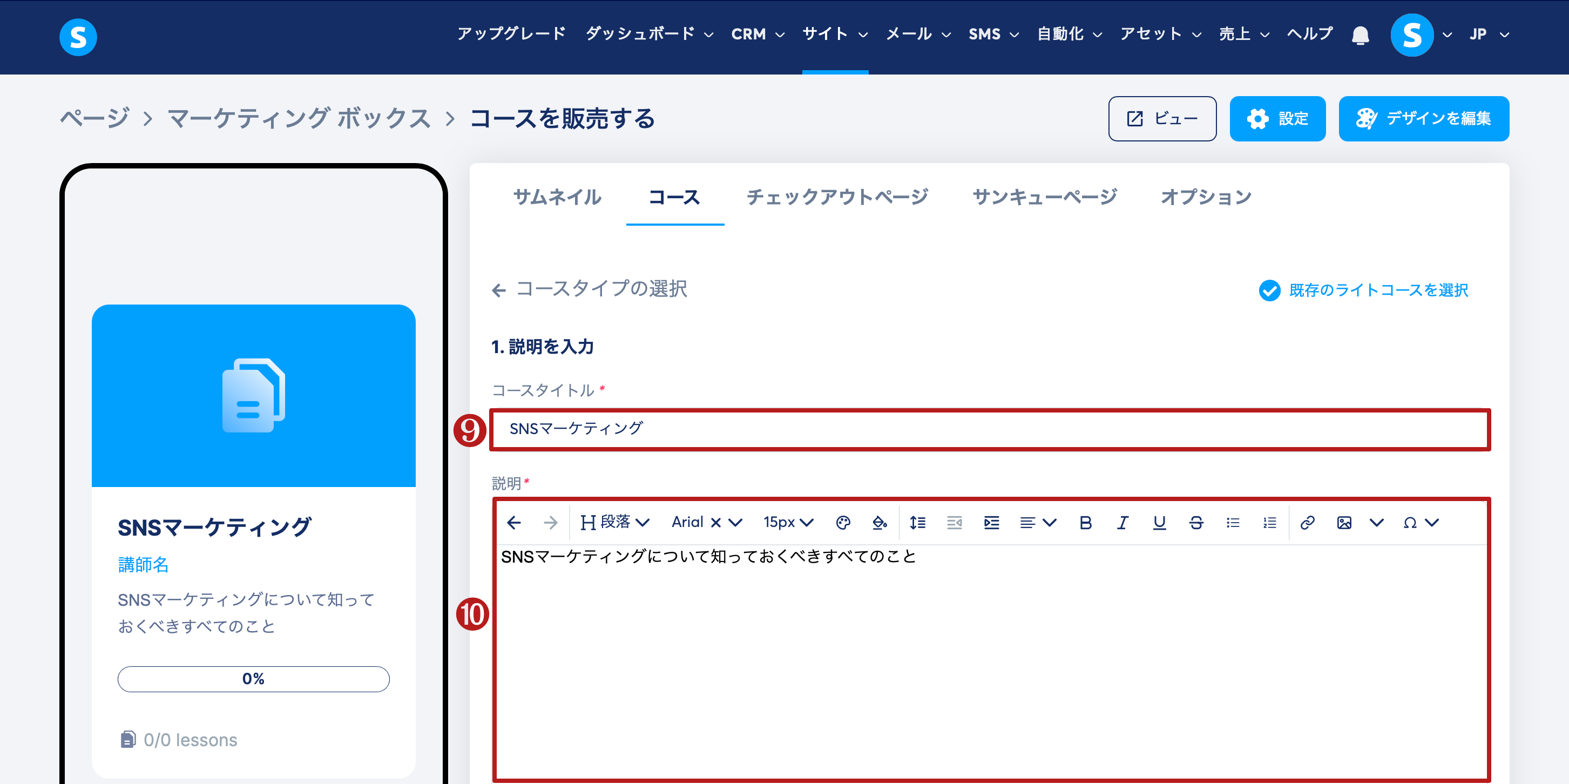The image size is (1569, 784).
Task: Create a numbered list
Action: tap(1270, 523)
